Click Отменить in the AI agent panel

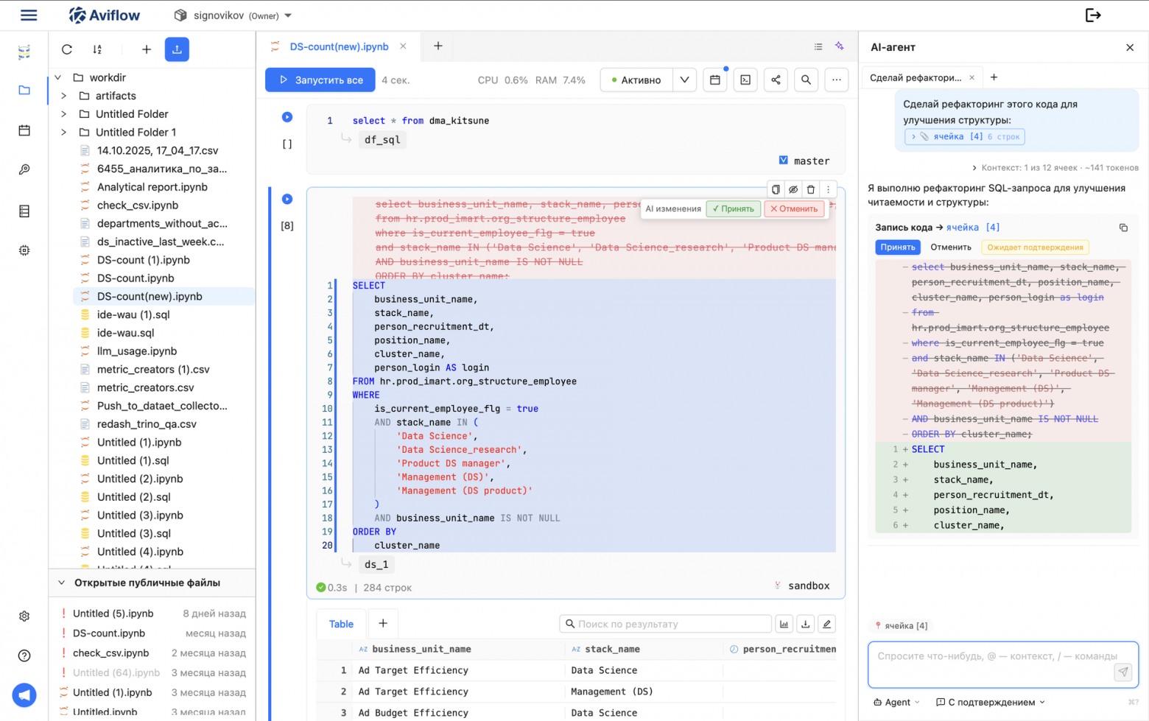click(951, 247)
